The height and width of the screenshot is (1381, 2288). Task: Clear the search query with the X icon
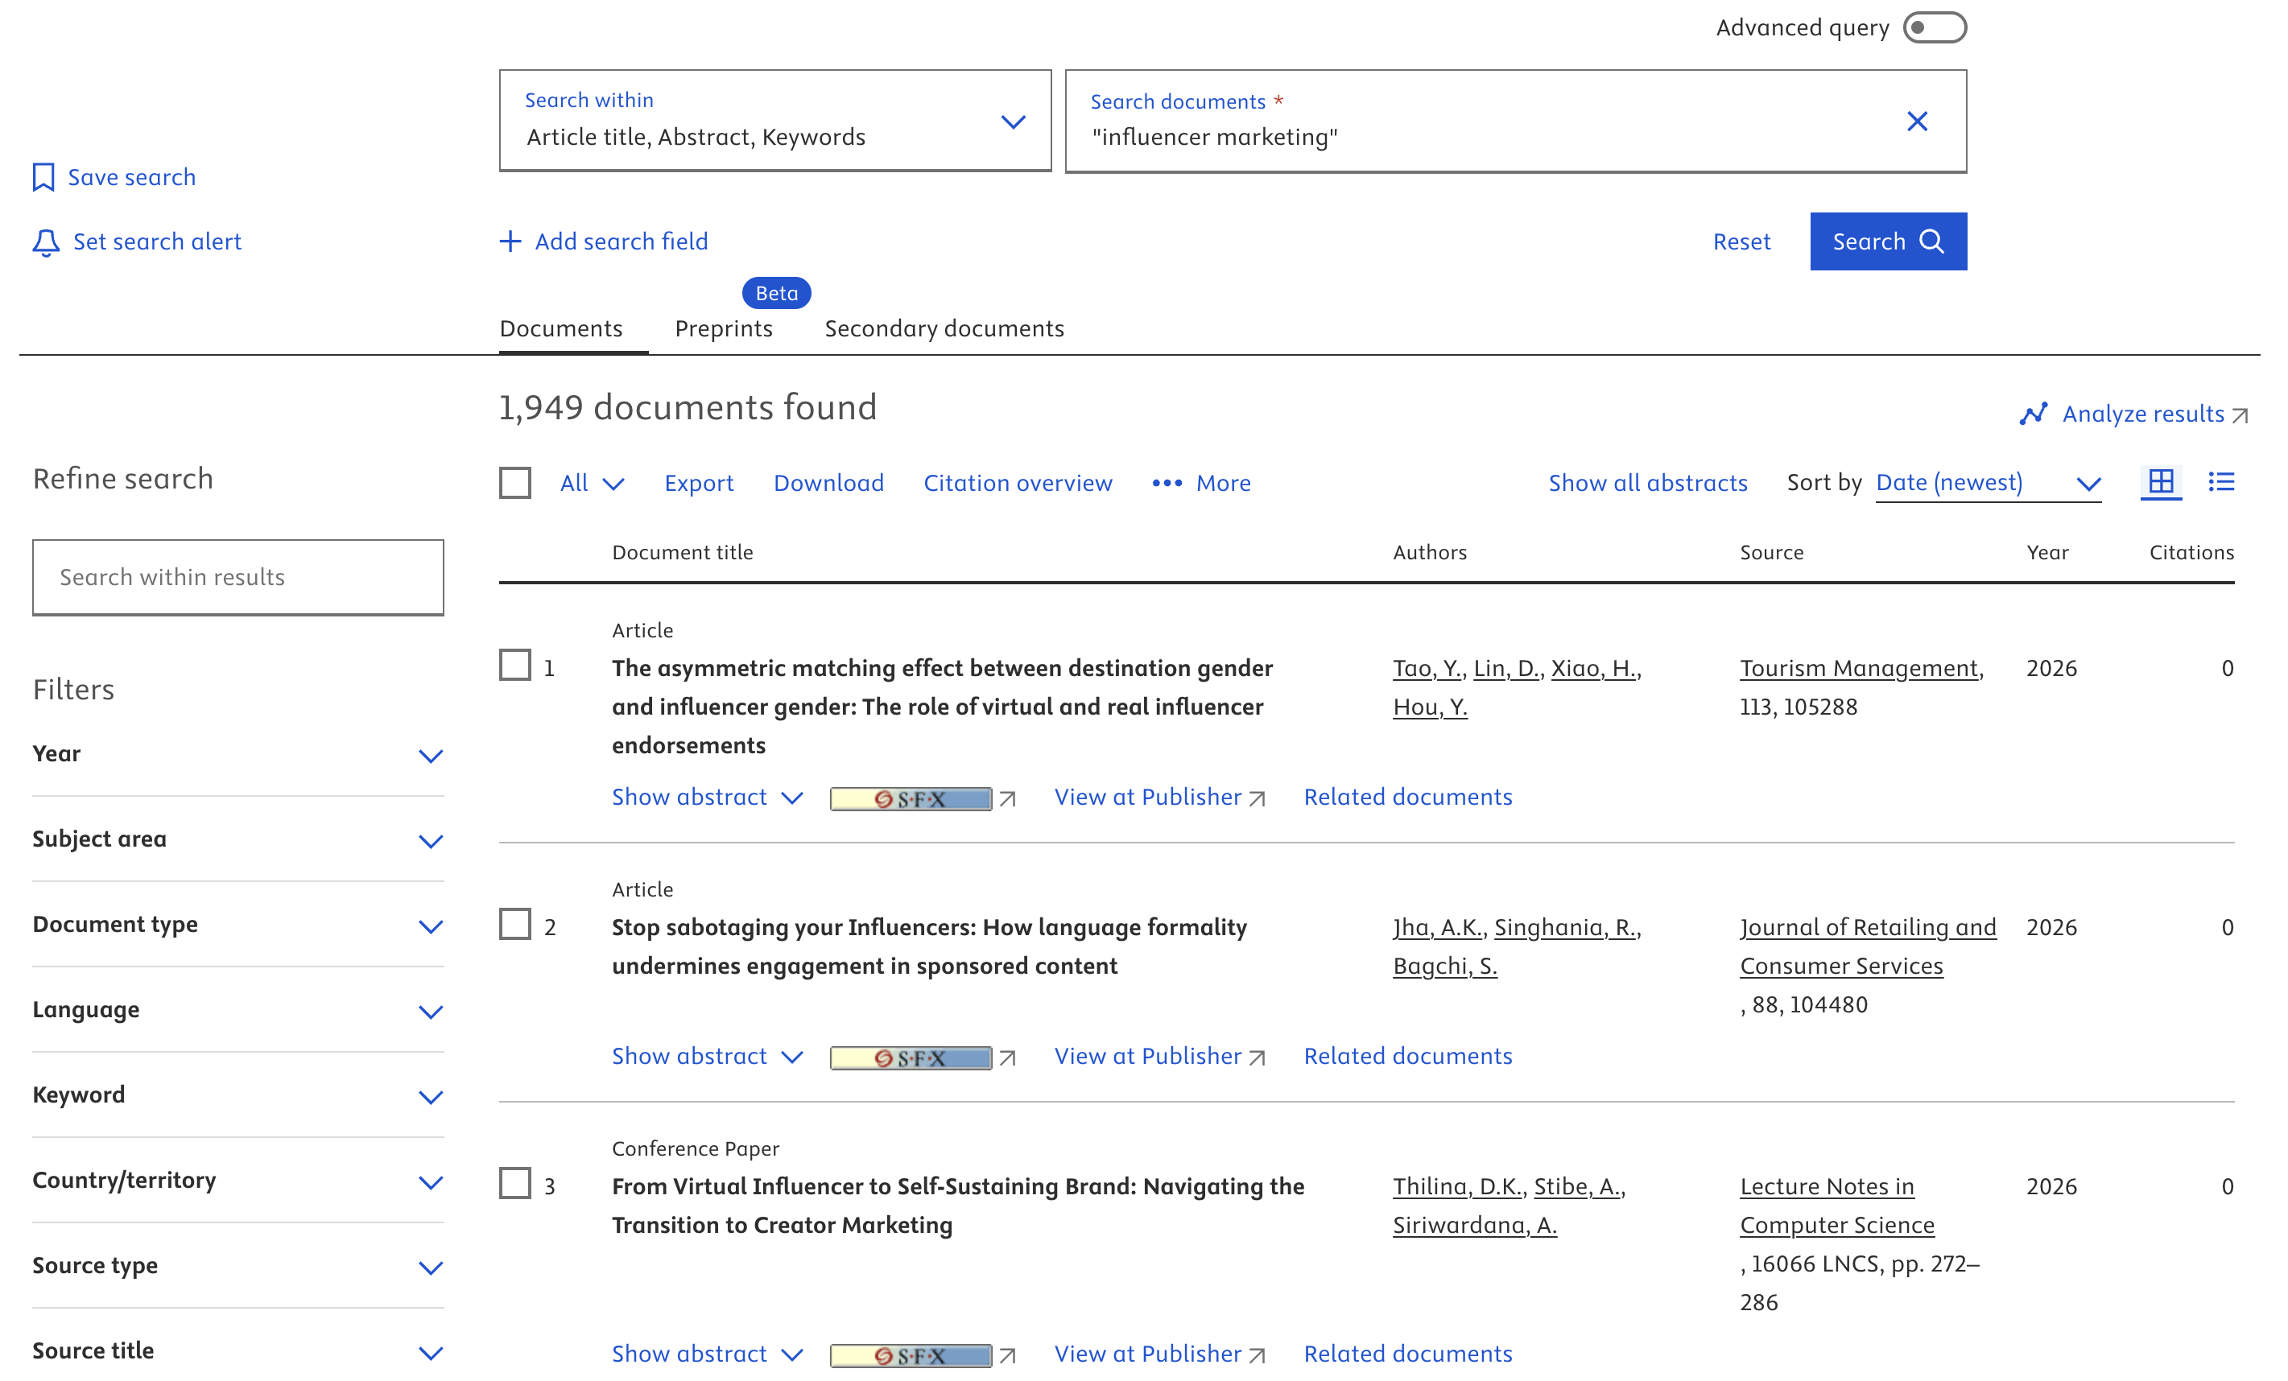tap(1917, 122)
